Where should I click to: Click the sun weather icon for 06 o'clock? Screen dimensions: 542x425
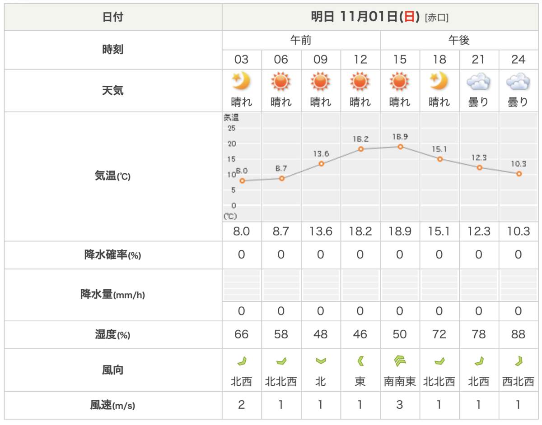pyautogui.click(x=281, y=82)
